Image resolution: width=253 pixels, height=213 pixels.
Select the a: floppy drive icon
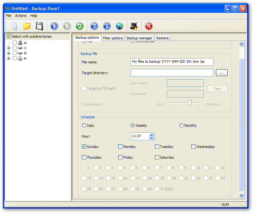(x=20, y=43)
